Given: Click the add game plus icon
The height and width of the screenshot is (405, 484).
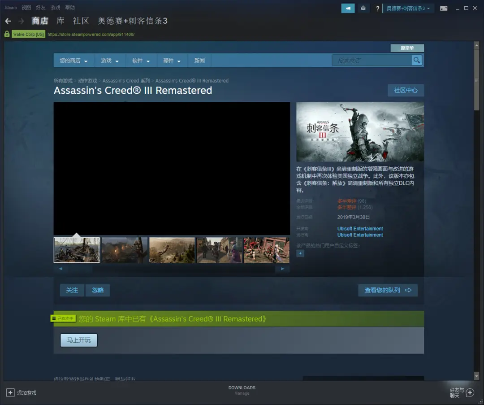Looking at the screenshot, I should tap(10, 392).
